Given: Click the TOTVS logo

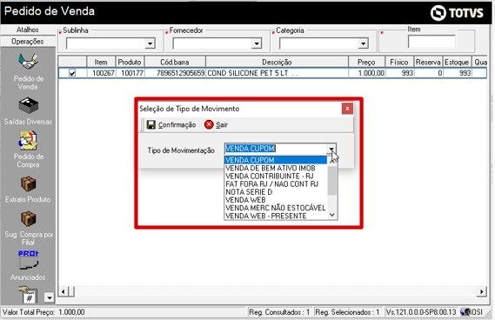Looking at the screenshot, I should 457,13.
